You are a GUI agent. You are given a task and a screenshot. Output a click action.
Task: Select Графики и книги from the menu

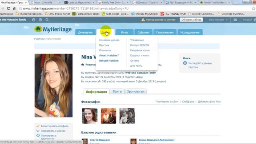click(x=140, y=56)
